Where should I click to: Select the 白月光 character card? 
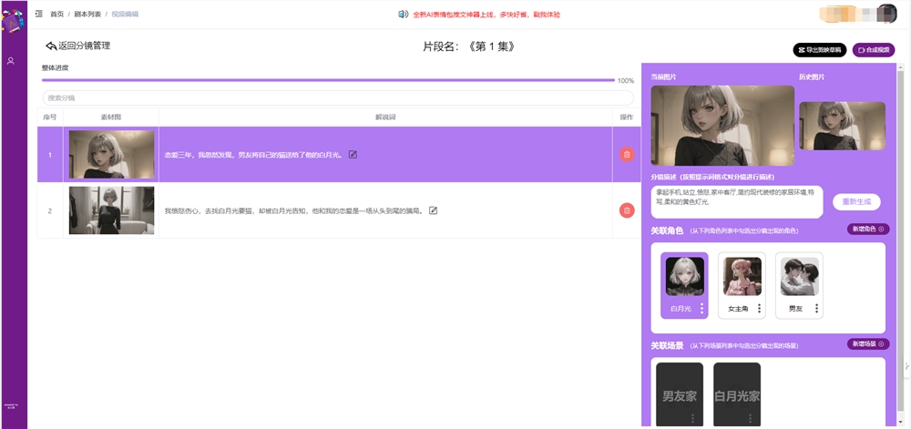click(x=684, y=285)
